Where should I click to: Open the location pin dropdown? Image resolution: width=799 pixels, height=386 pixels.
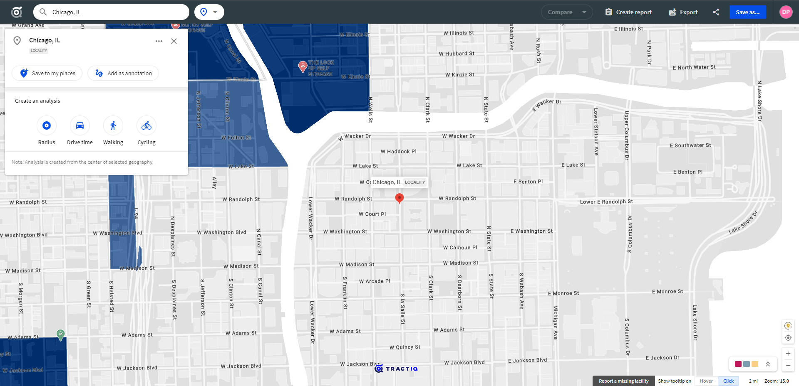pos(209,12)
